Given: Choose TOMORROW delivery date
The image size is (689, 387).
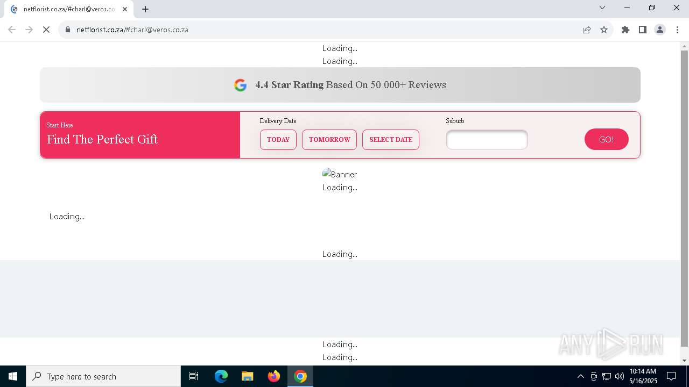Looking at the screenshot, I should [329, 140].
